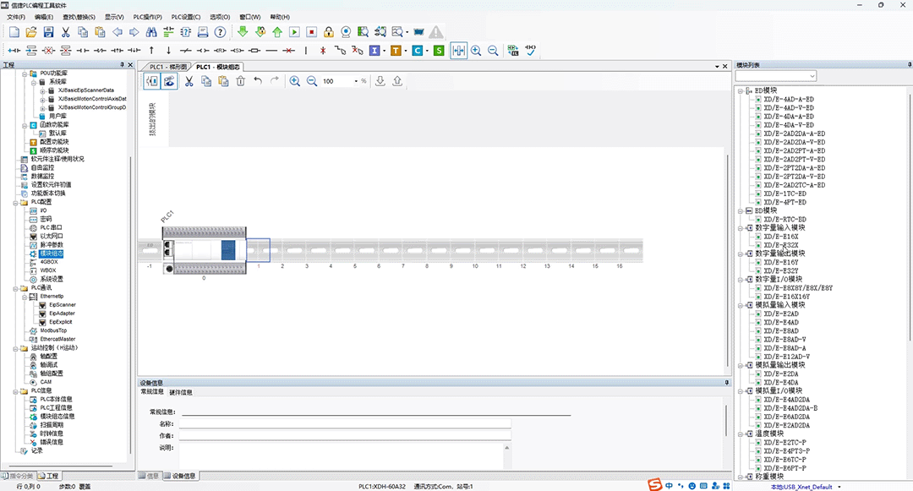Click expansion slot 1 on the rail
913x491 pixels.
(258, 250)
